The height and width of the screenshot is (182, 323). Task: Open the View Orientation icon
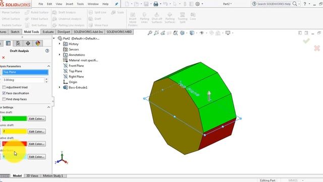[182, 33]
